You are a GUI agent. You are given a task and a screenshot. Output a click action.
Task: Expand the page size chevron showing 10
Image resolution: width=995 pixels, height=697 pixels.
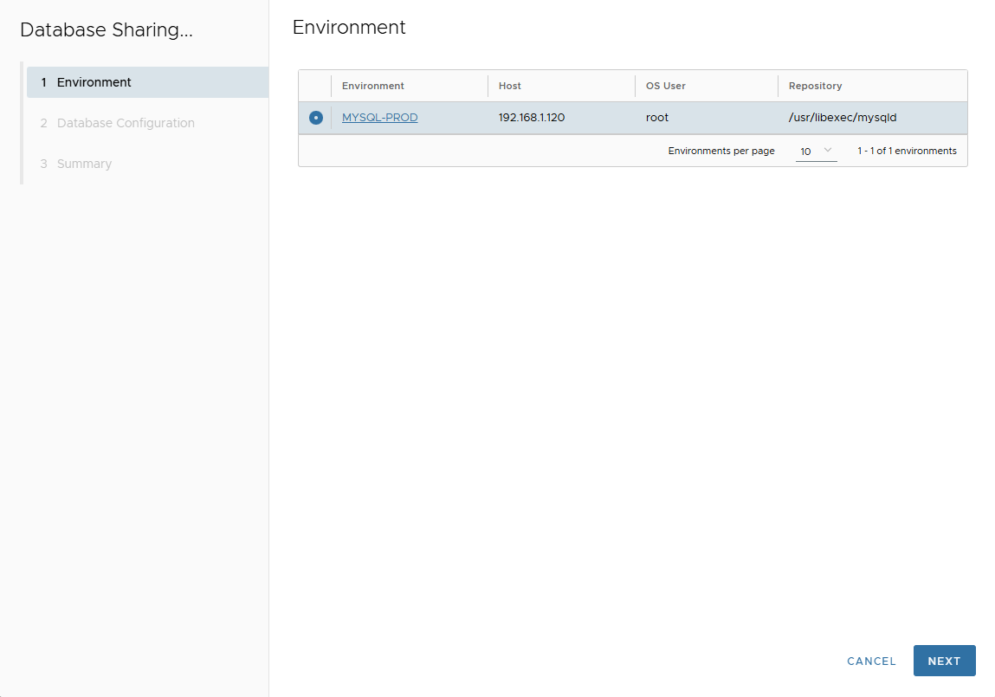828,151
